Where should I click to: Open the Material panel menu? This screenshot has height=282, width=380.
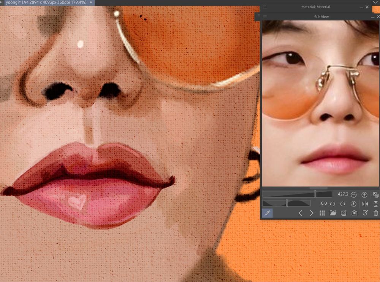click(265, 6)
